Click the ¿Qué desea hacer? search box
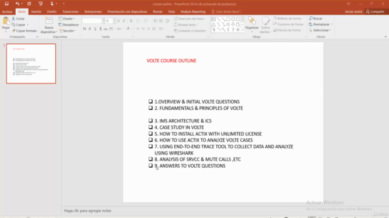This screenshot has height=218, width=389. (225, 12)
